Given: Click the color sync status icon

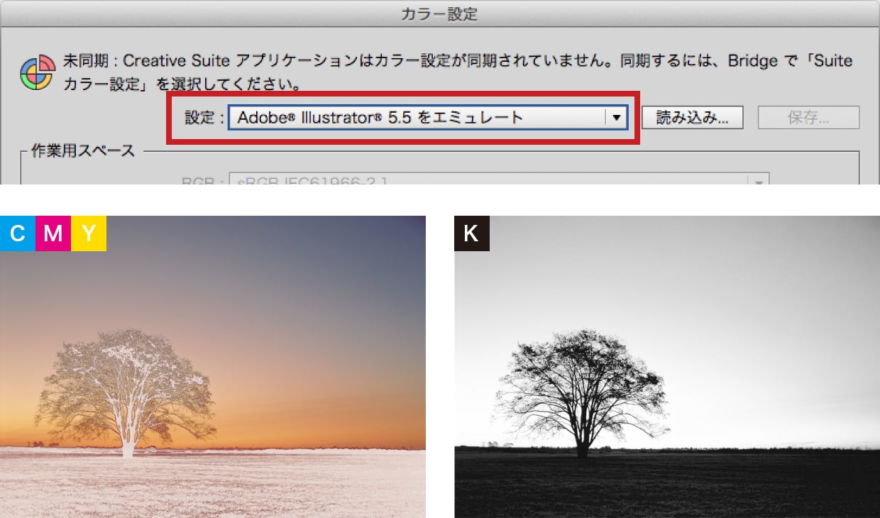Looking at the screenshot, I should (x=38, y=72).
